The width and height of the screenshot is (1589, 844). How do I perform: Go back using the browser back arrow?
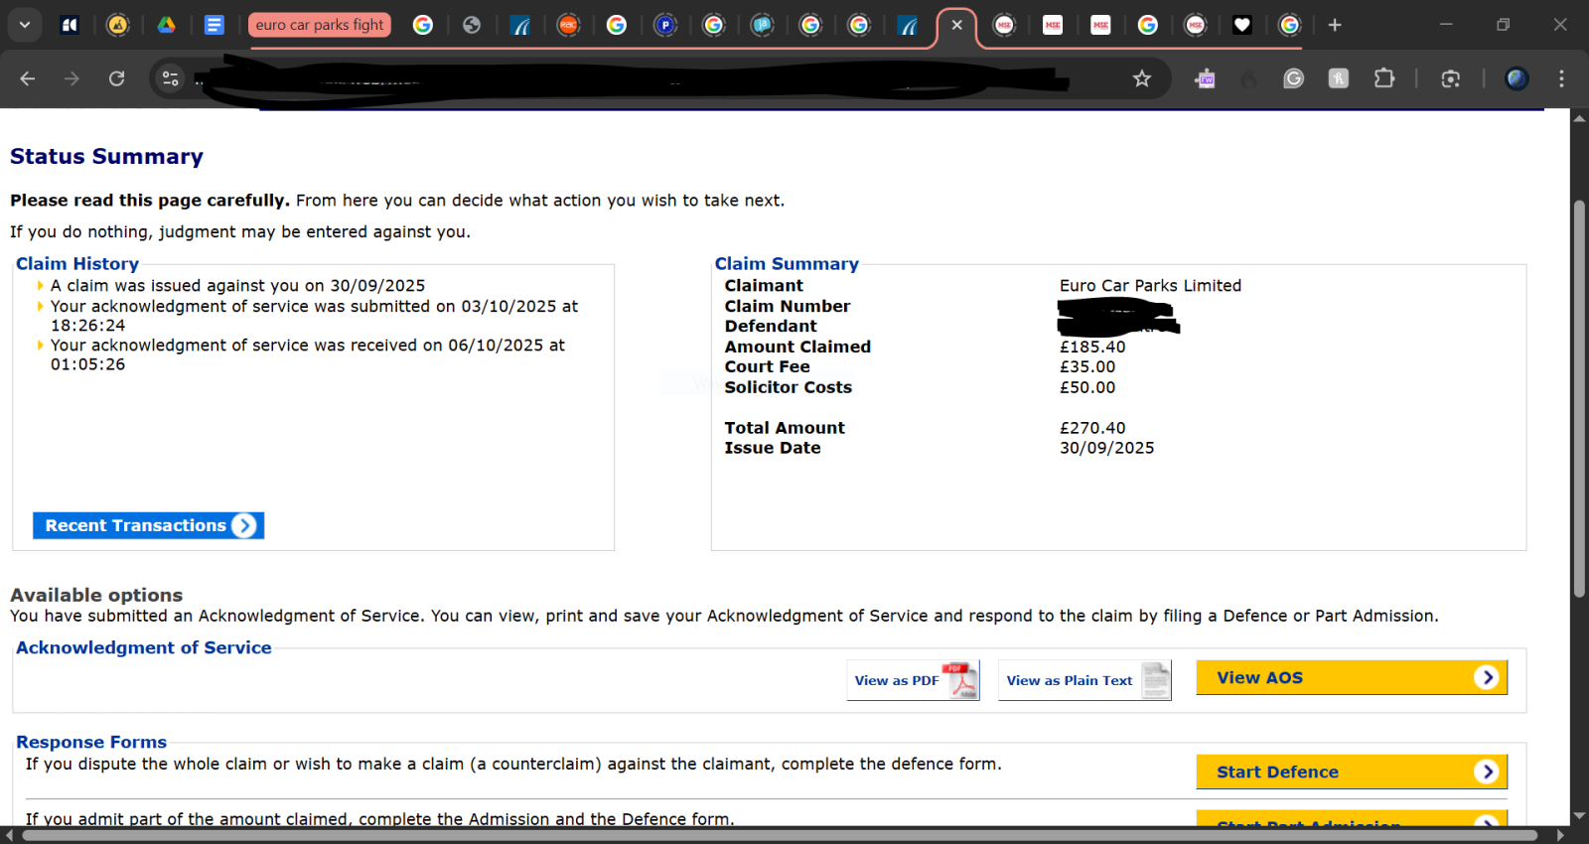(x=28, y=78)
